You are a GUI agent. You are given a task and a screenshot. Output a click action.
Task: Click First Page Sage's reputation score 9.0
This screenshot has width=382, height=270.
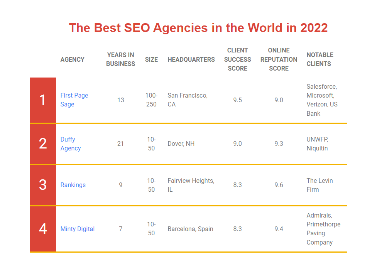[x=279, y=100]
